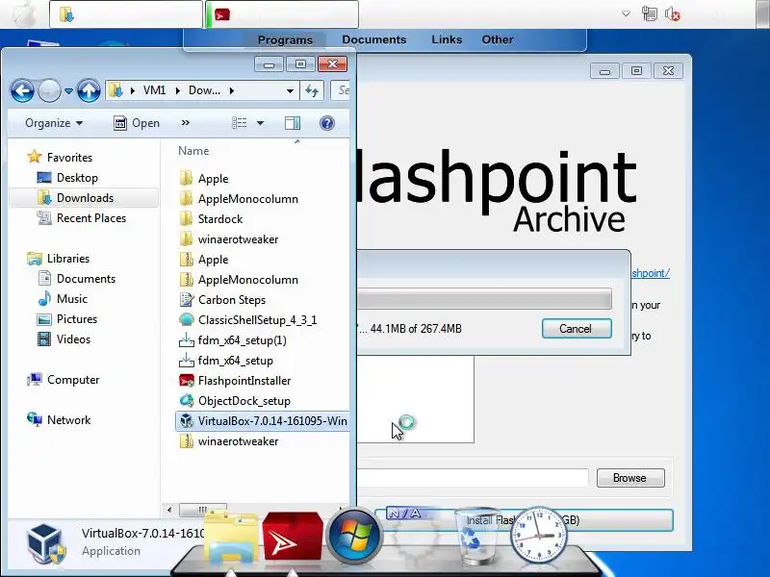Show hidden toolbar commands chevron
The height and width of the screenshot is (577, 770).
pos(185,123)
